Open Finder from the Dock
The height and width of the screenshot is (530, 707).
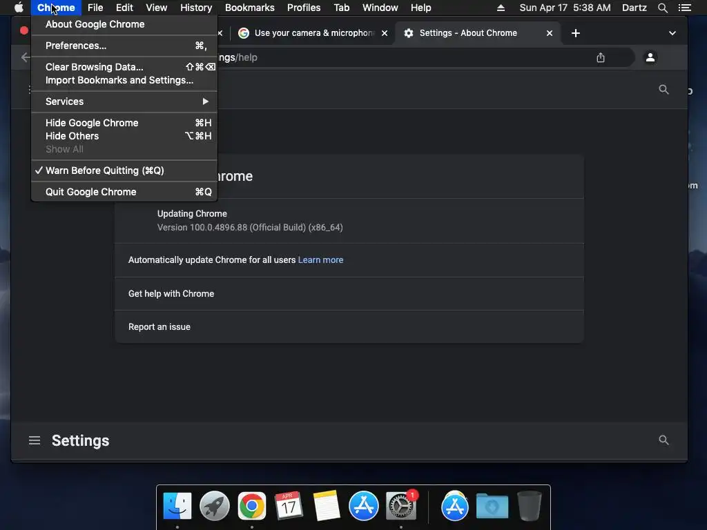177,506
